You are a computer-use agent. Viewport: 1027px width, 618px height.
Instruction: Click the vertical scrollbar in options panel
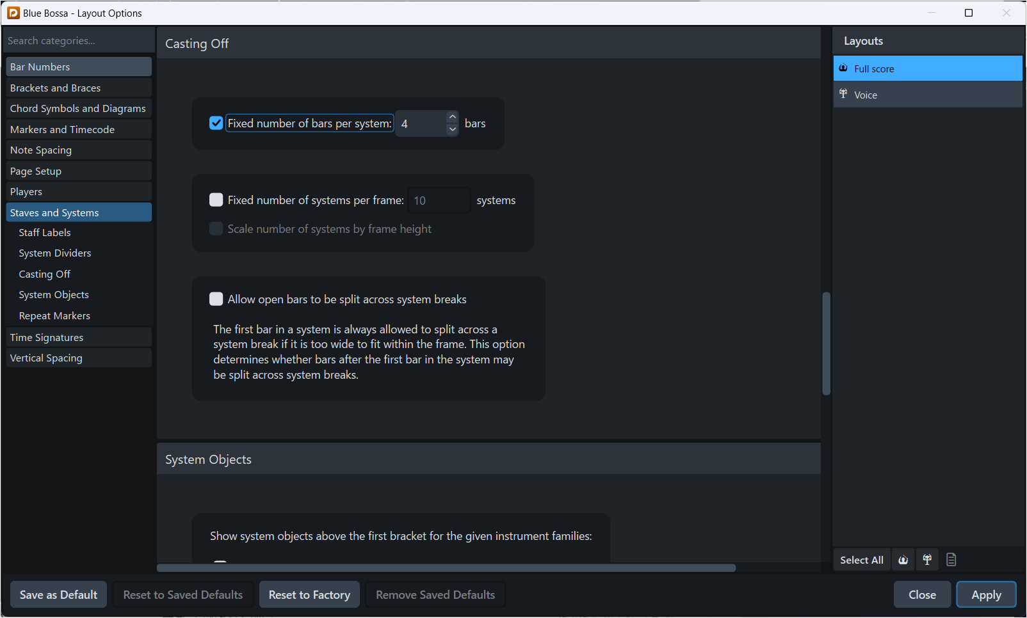point(826,344)
